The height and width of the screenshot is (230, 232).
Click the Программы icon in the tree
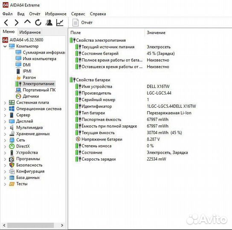[12, 159]
